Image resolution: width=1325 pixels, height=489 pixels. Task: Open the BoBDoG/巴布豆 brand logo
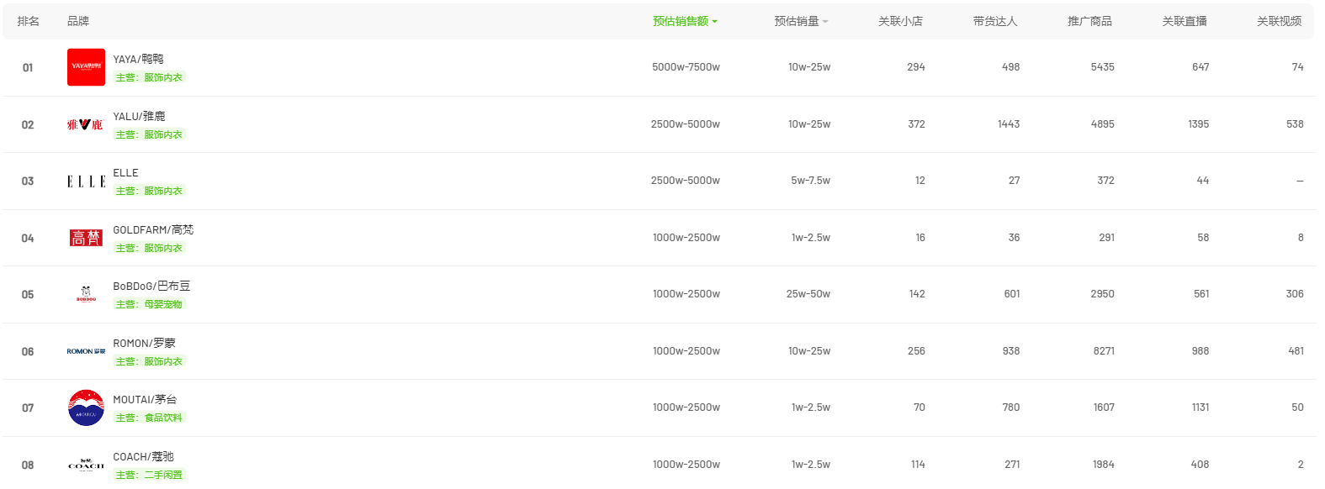pyautogui.click(x=86, y=294)
